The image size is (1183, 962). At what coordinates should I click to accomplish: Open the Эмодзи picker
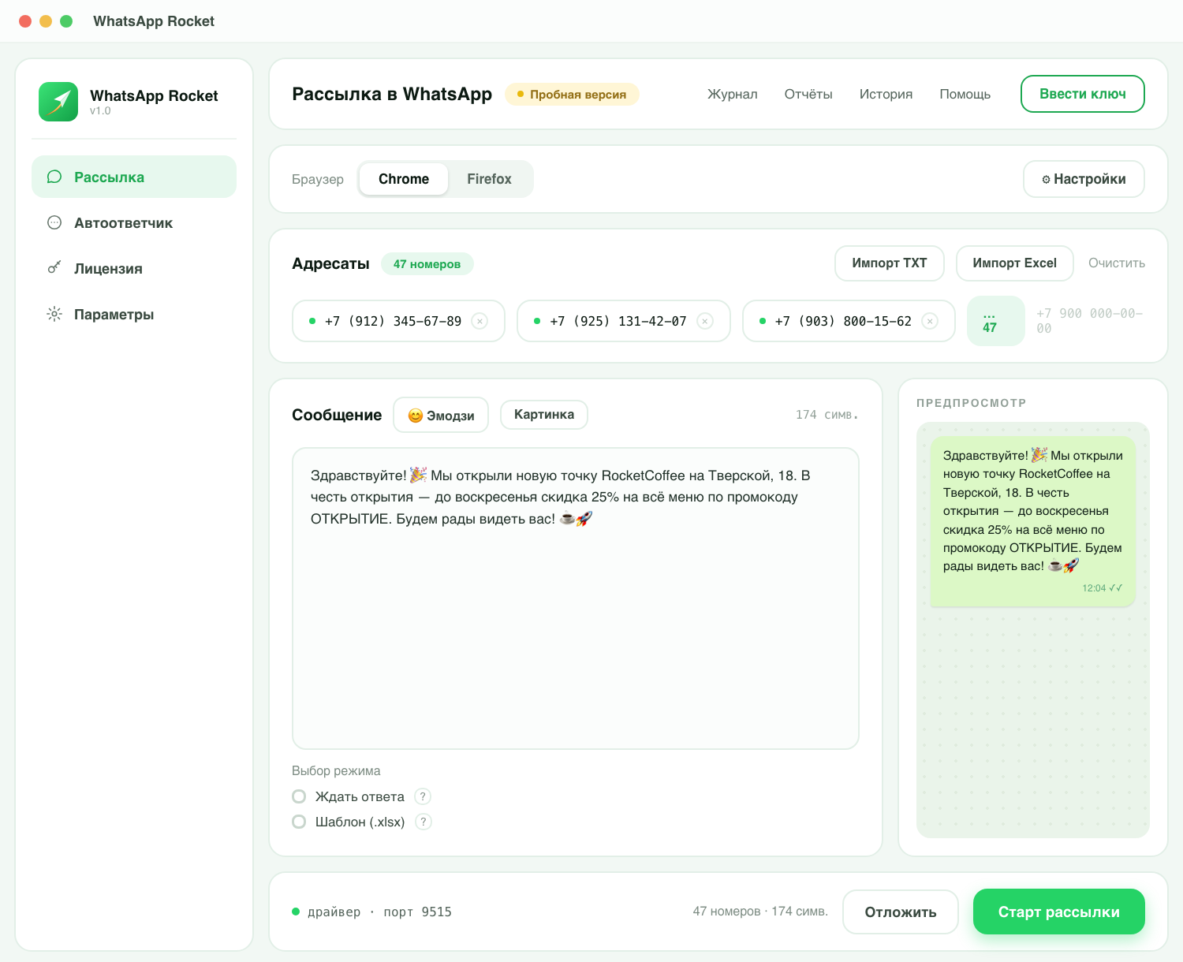(x=441, y=415)
